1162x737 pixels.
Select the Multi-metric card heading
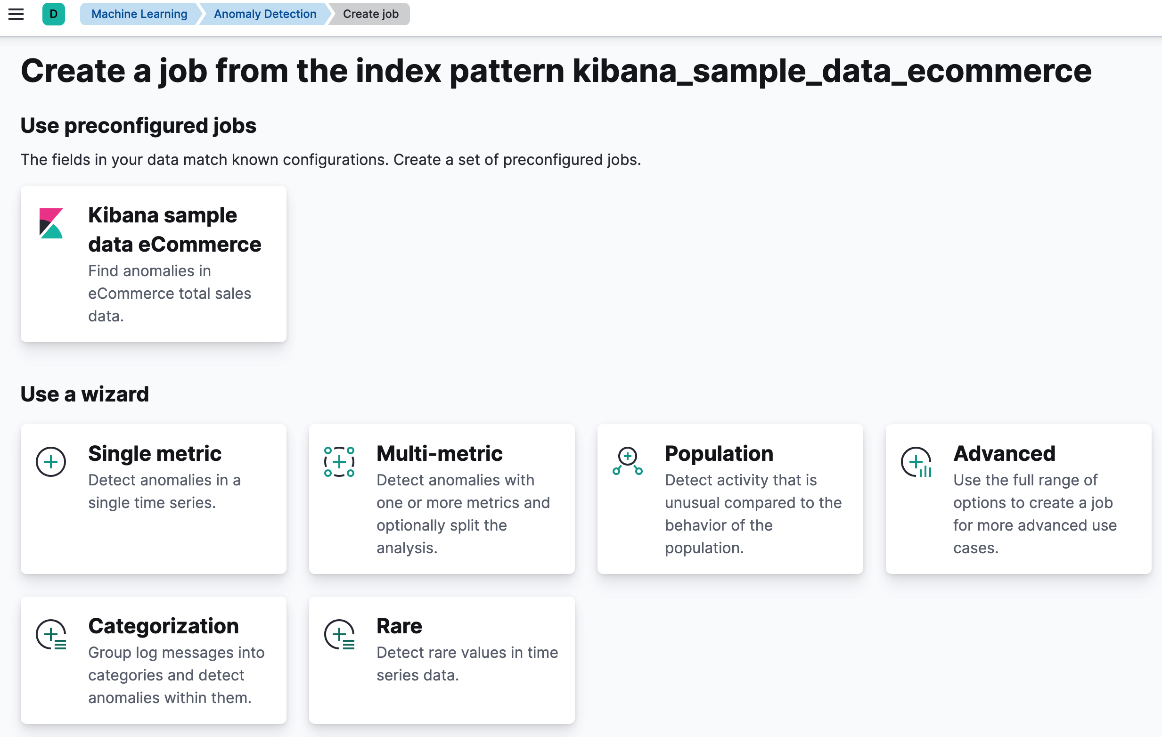tap(439, 453)
